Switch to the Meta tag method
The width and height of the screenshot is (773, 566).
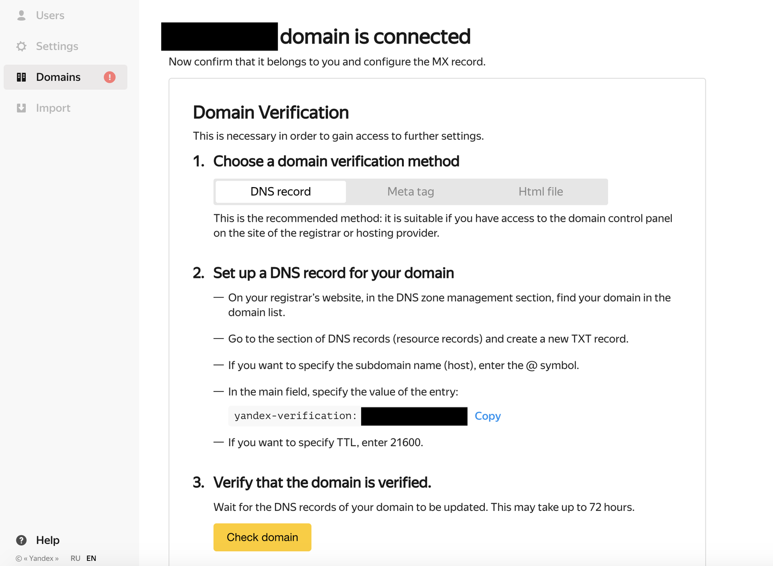[x=410, y=192]
